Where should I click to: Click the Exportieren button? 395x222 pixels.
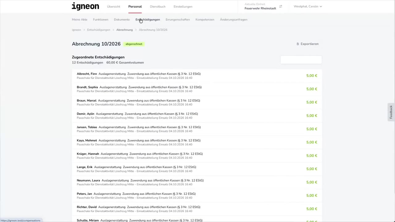point(307,44)
